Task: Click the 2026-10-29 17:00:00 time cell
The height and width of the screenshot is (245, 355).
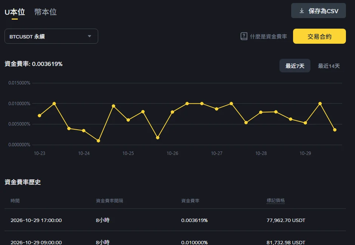Action: pos(36,220)
